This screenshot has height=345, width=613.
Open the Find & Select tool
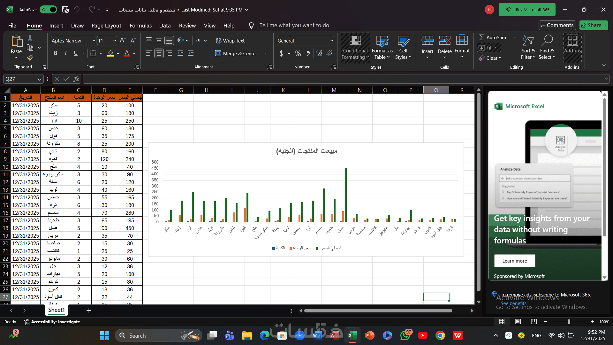(x=547, y=47)
